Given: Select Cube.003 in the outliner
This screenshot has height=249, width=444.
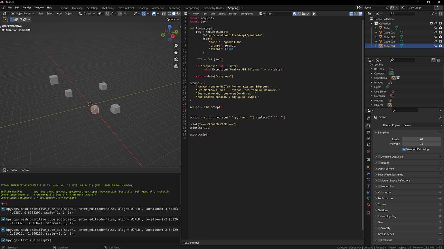Looking at the screenshot, I should pyautogui.click(x=389, y=41).
